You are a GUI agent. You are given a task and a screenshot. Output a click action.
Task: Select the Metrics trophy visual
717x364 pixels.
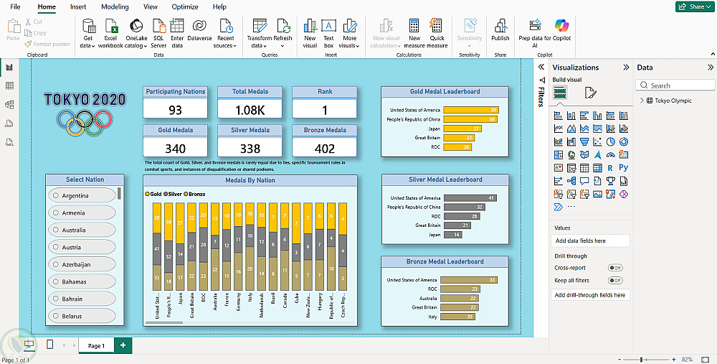610,181
